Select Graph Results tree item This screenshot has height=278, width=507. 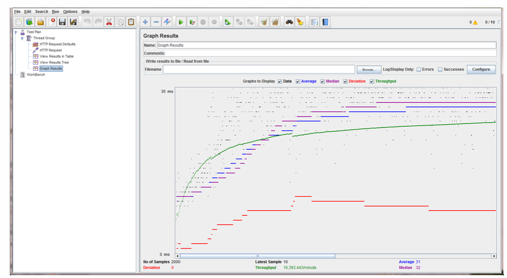pyautogui.click(x=51, y=68)
